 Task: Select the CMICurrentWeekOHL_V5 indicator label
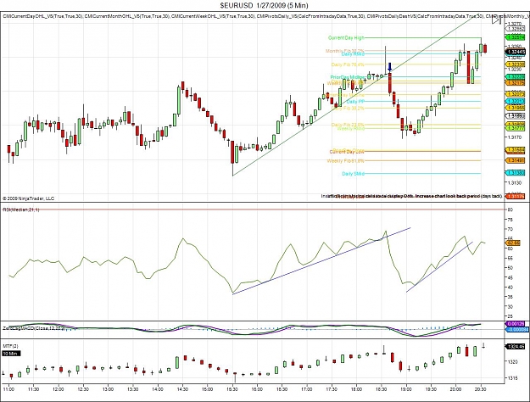click(x=214, y=16)
